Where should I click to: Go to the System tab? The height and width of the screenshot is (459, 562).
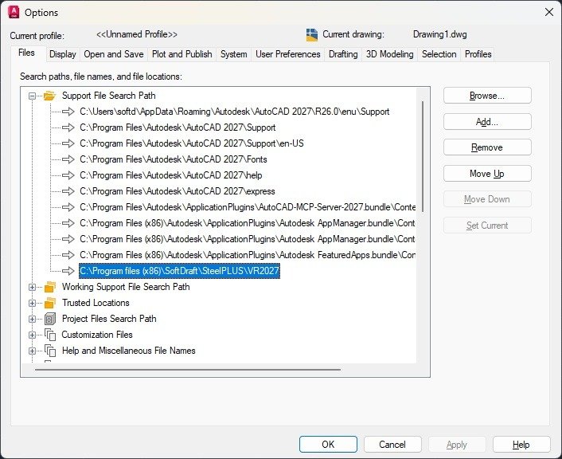click(234, 54)
